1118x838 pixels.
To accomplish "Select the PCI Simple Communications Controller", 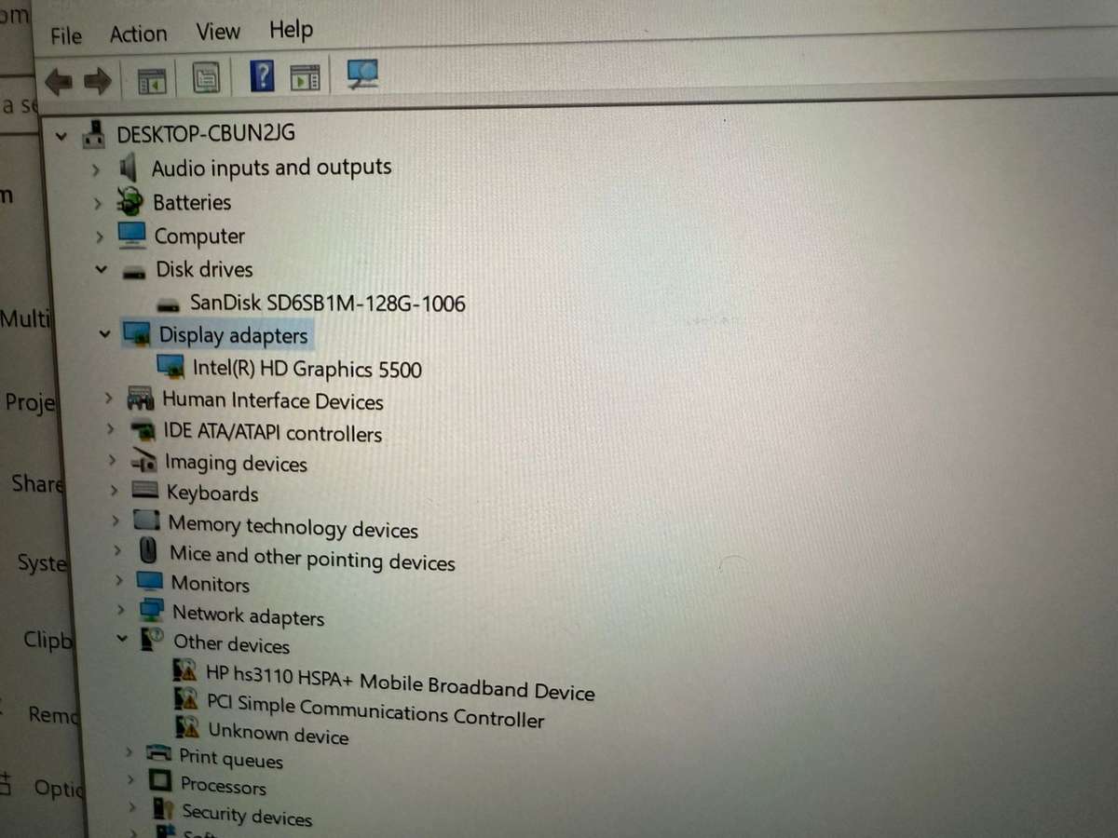I will pos(375,714).
